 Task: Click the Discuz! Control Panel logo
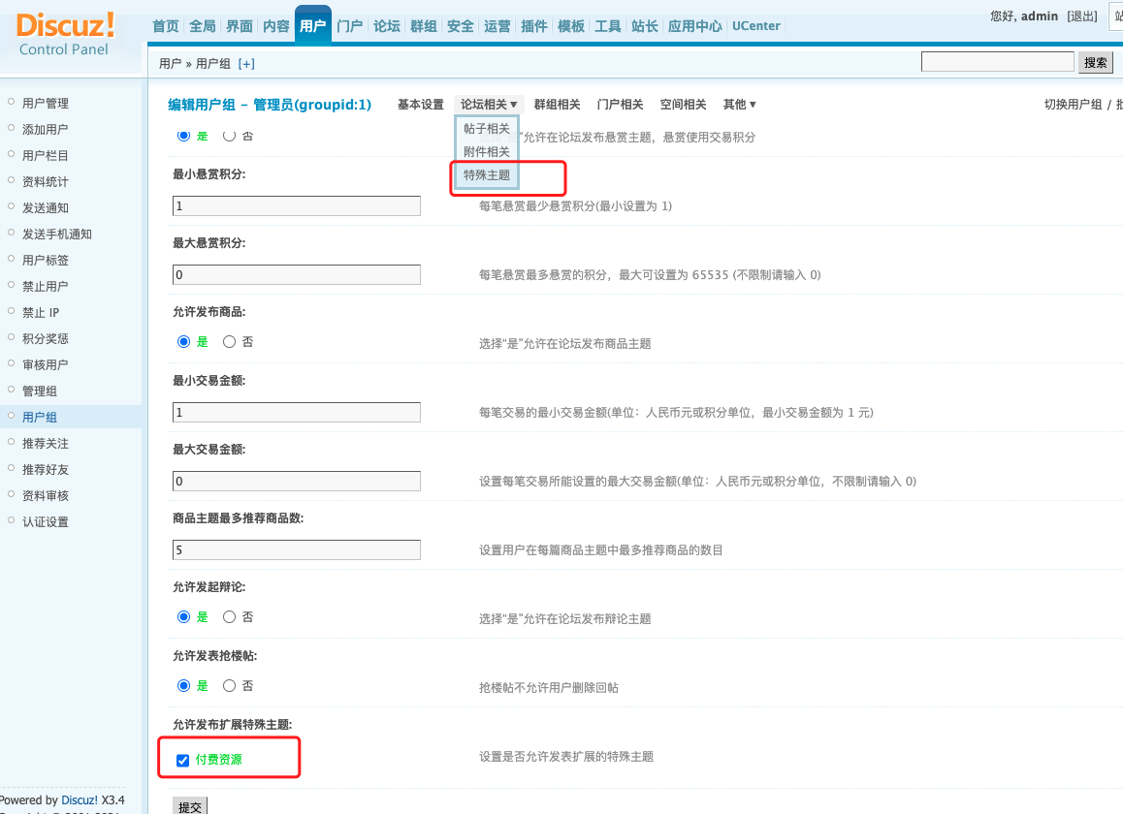(x=65, y=35)
